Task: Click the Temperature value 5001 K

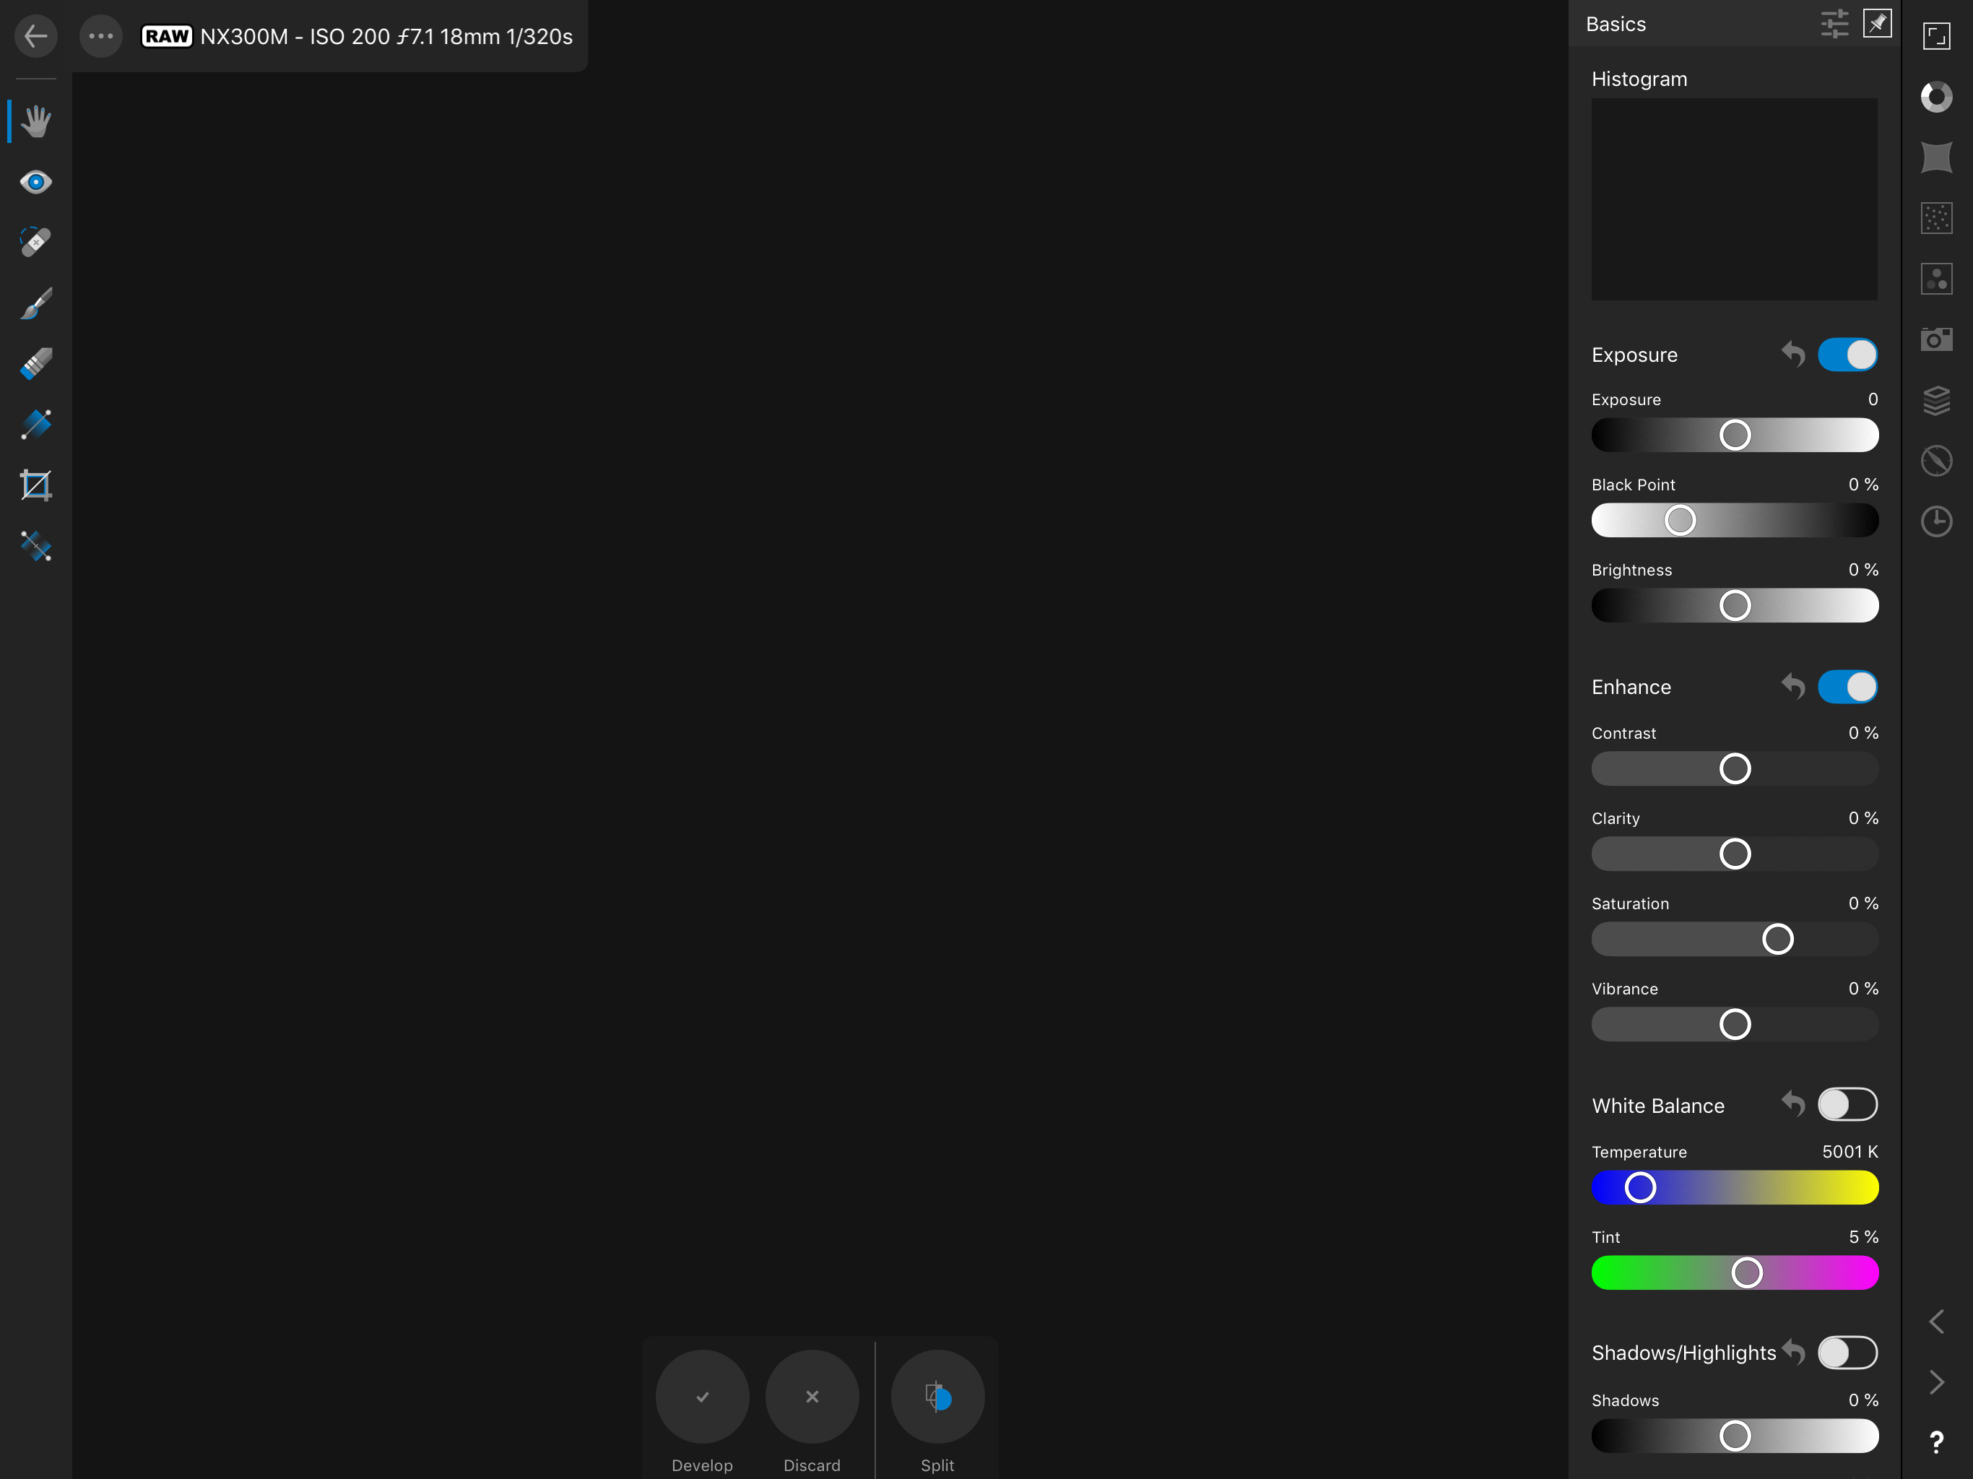Action: [1850, 1152]
